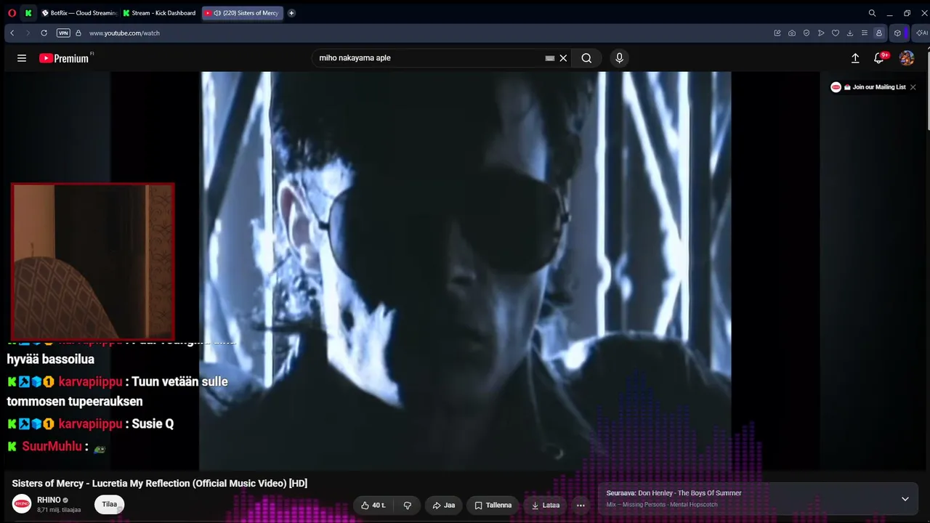Take a snapshot with camera icon

[792, 33]
